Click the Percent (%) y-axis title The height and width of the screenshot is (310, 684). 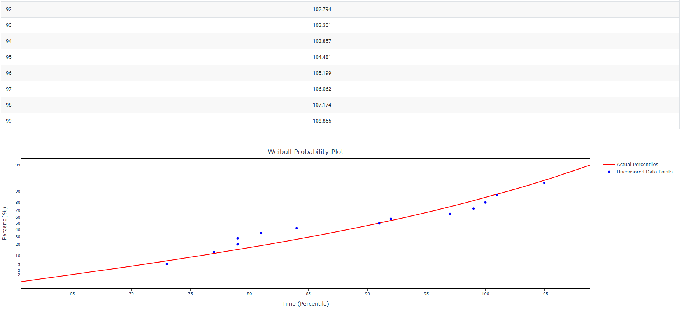pyautogui.click(x=5, y=223)
